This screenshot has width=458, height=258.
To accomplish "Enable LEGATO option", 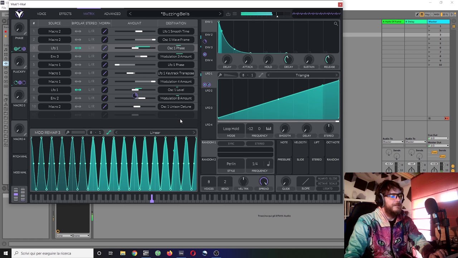I will click(328, 188).
